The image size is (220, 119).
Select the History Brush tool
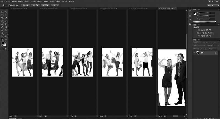6,24
